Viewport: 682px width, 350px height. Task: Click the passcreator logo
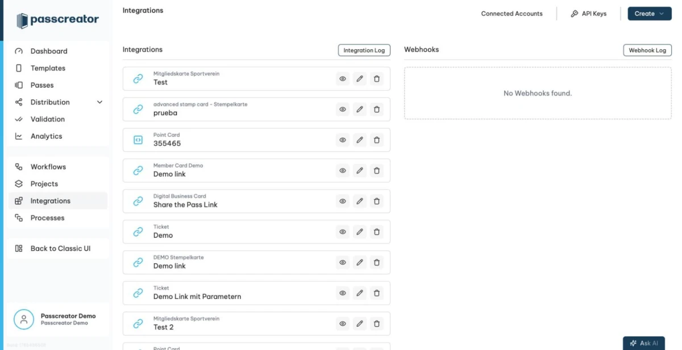pyautogui.click(x=57, y=20)
